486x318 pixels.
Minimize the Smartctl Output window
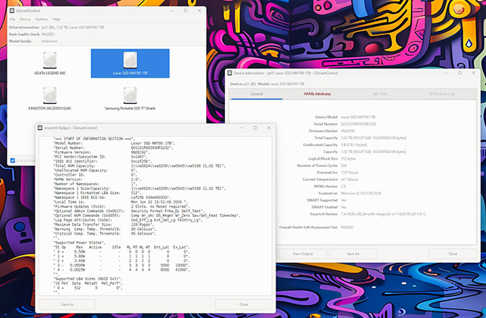[x=241, y=128]
